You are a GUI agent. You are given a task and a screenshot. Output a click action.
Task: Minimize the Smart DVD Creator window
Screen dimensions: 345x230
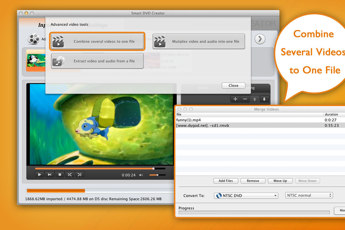tap(26, 13)
